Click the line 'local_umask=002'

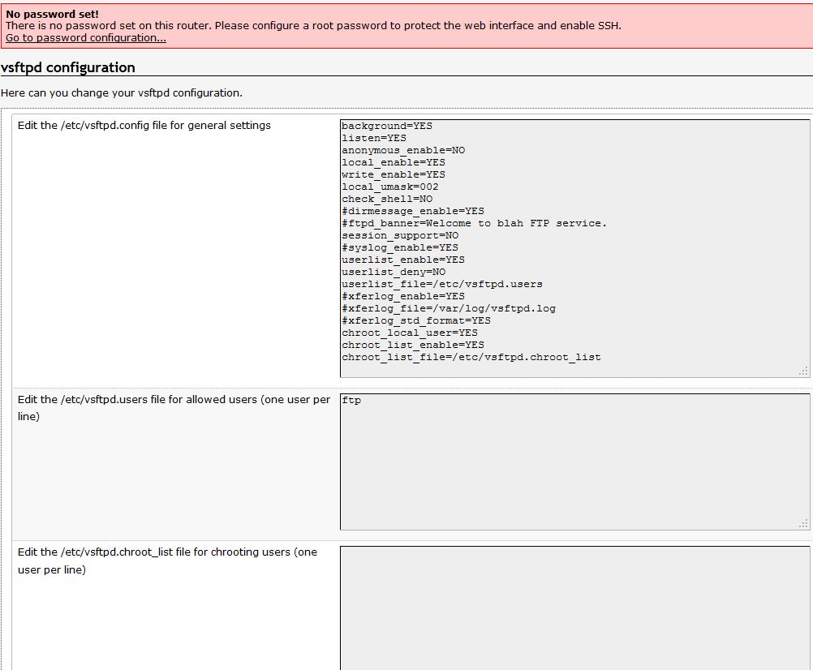[390, 187]
